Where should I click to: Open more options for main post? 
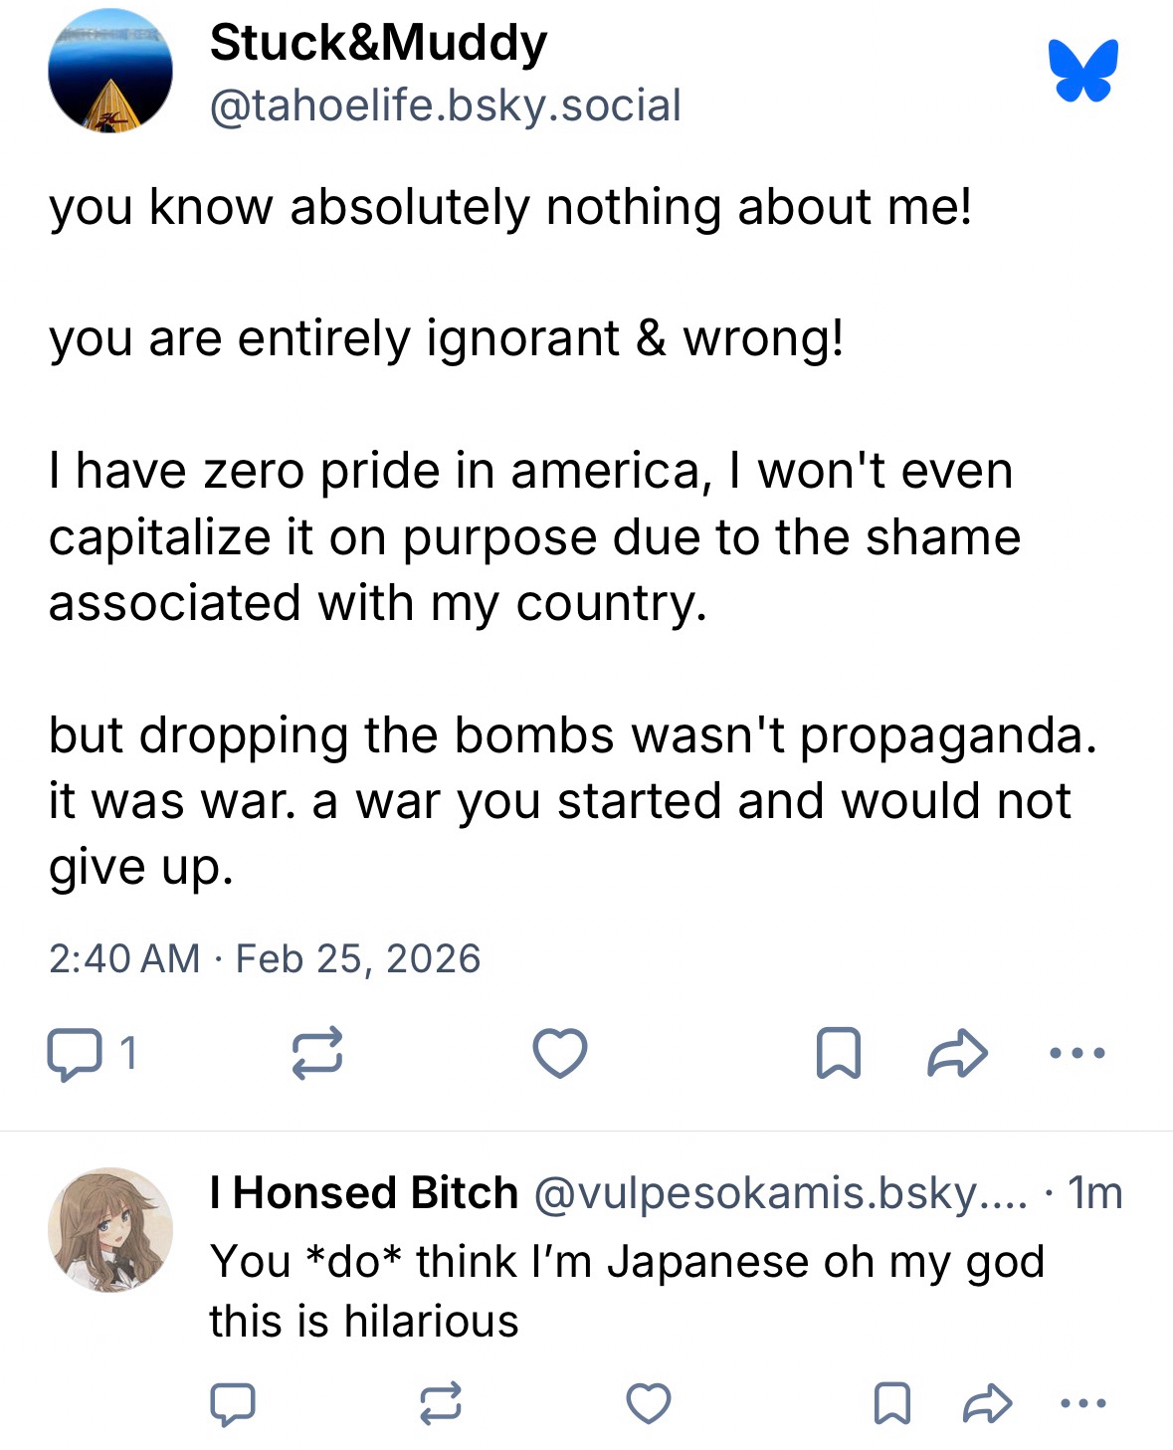1077,1053
